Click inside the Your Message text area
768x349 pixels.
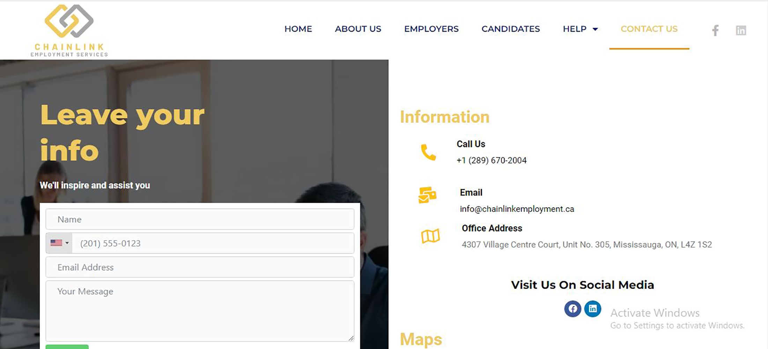point(200,311)
